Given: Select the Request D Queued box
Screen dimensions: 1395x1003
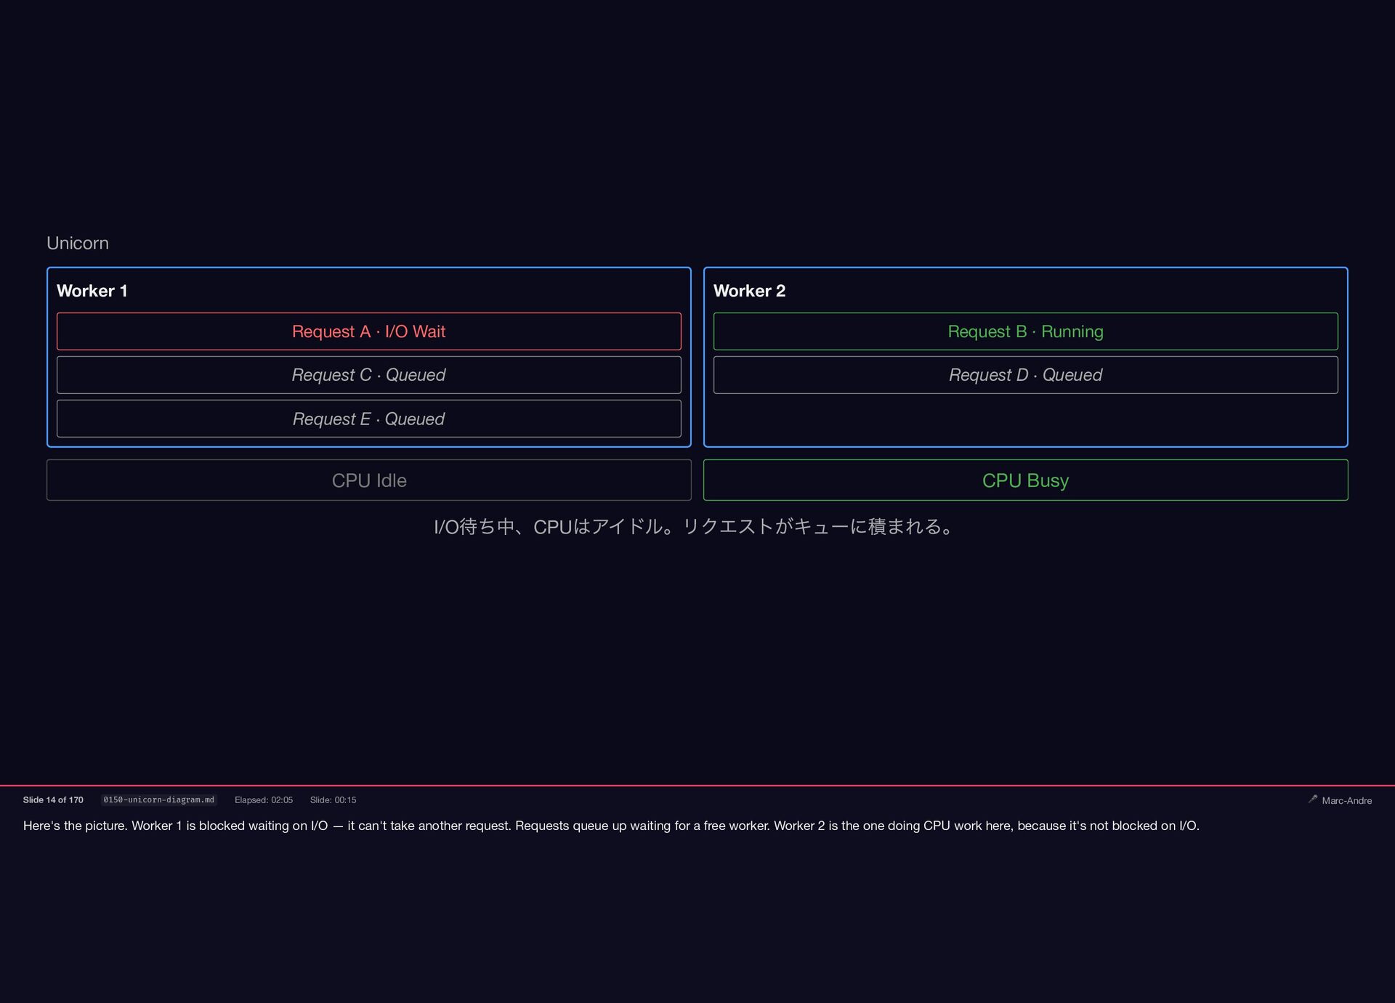Looking at the screenshot, I should (x=1025, y=375).
